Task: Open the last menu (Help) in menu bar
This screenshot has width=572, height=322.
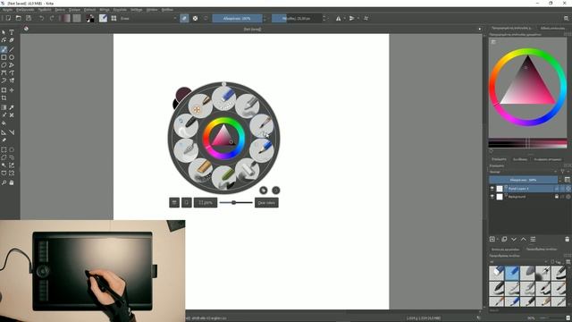Action: tap(167, 10)
